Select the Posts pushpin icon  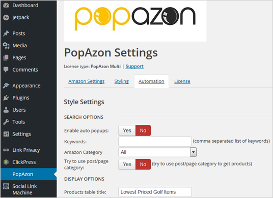tap(6, 34)
